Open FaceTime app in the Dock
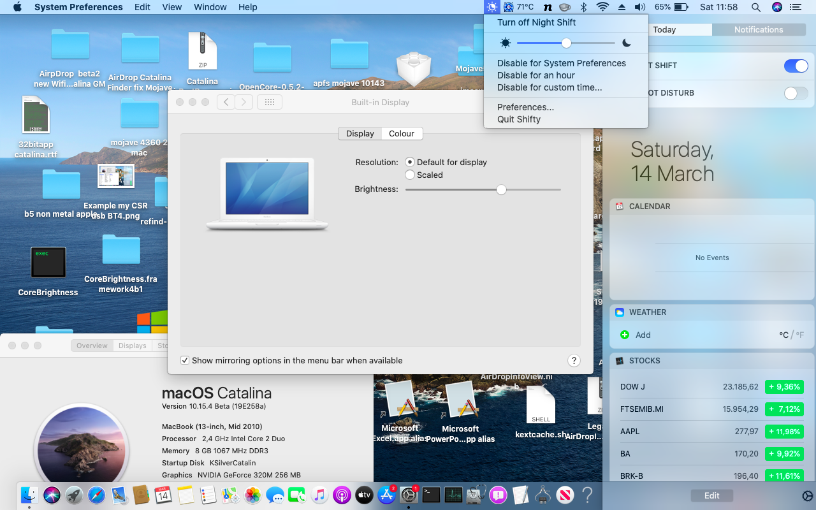The height and width of the screenshot is (510, 816). (x=297, y=495)
